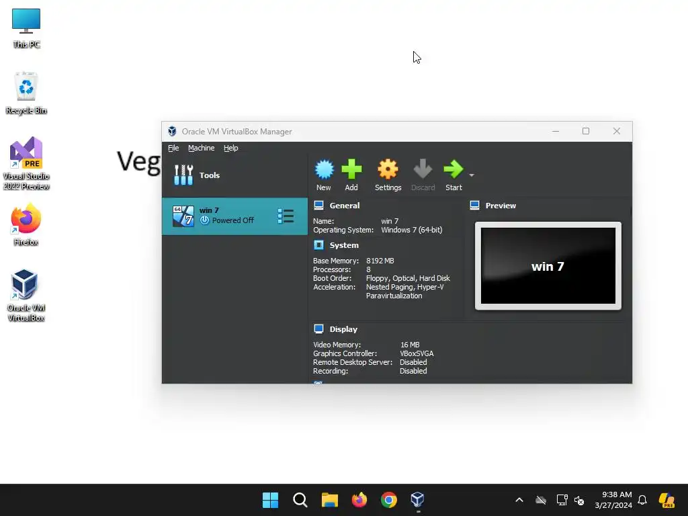
Task: Click the VirtualBox taskbar icon
Action: 418,500
